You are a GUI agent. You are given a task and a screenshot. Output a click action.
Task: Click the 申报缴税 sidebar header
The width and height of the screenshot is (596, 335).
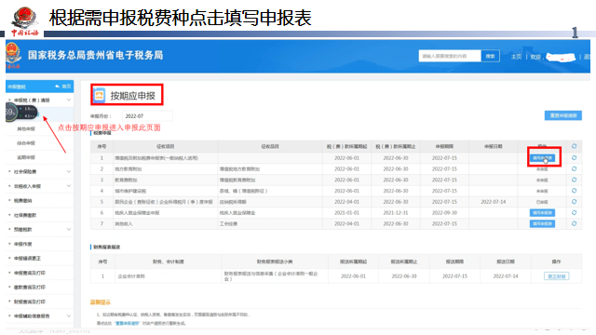[x=17, y=87]
